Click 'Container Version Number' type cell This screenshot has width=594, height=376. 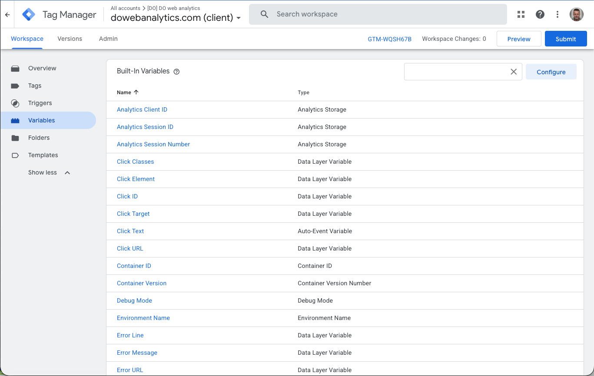pos(335,283)
